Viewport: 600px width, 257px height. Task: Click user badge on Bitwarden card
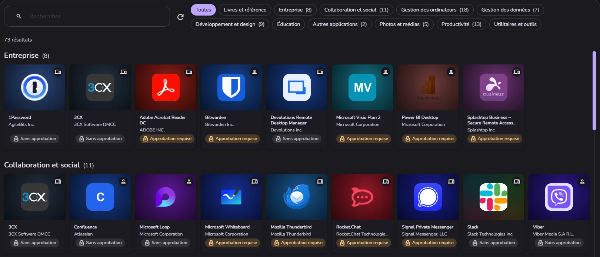click(254, 72)
